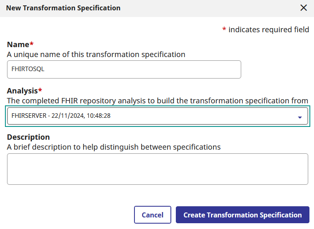Click the dialog title New Transformation Specification

point(63,8)
